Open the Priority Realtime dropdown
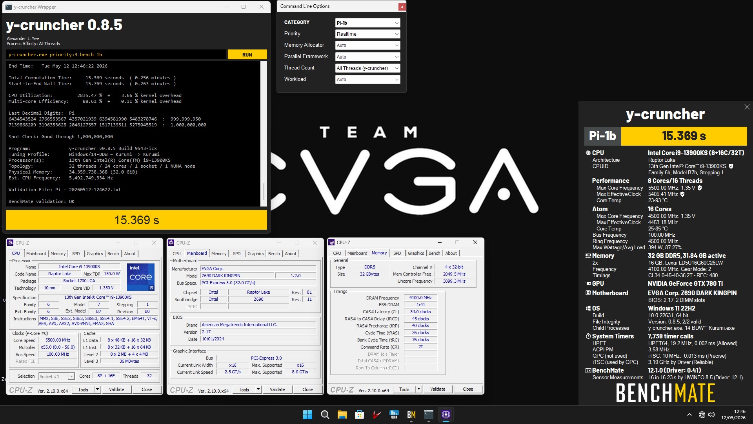 [x=367, y=34]
